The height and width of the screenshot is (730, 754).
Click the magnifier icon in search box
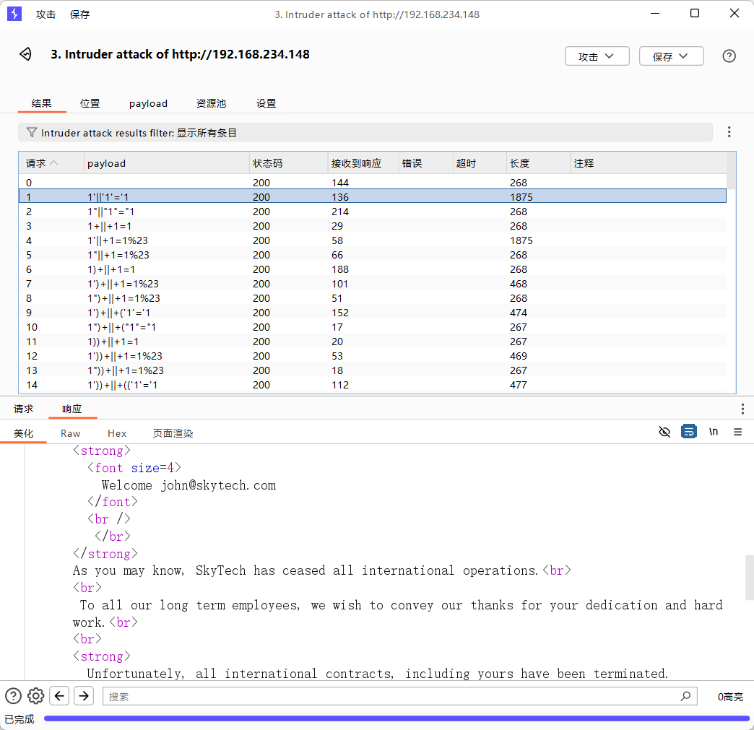[685, 696]
